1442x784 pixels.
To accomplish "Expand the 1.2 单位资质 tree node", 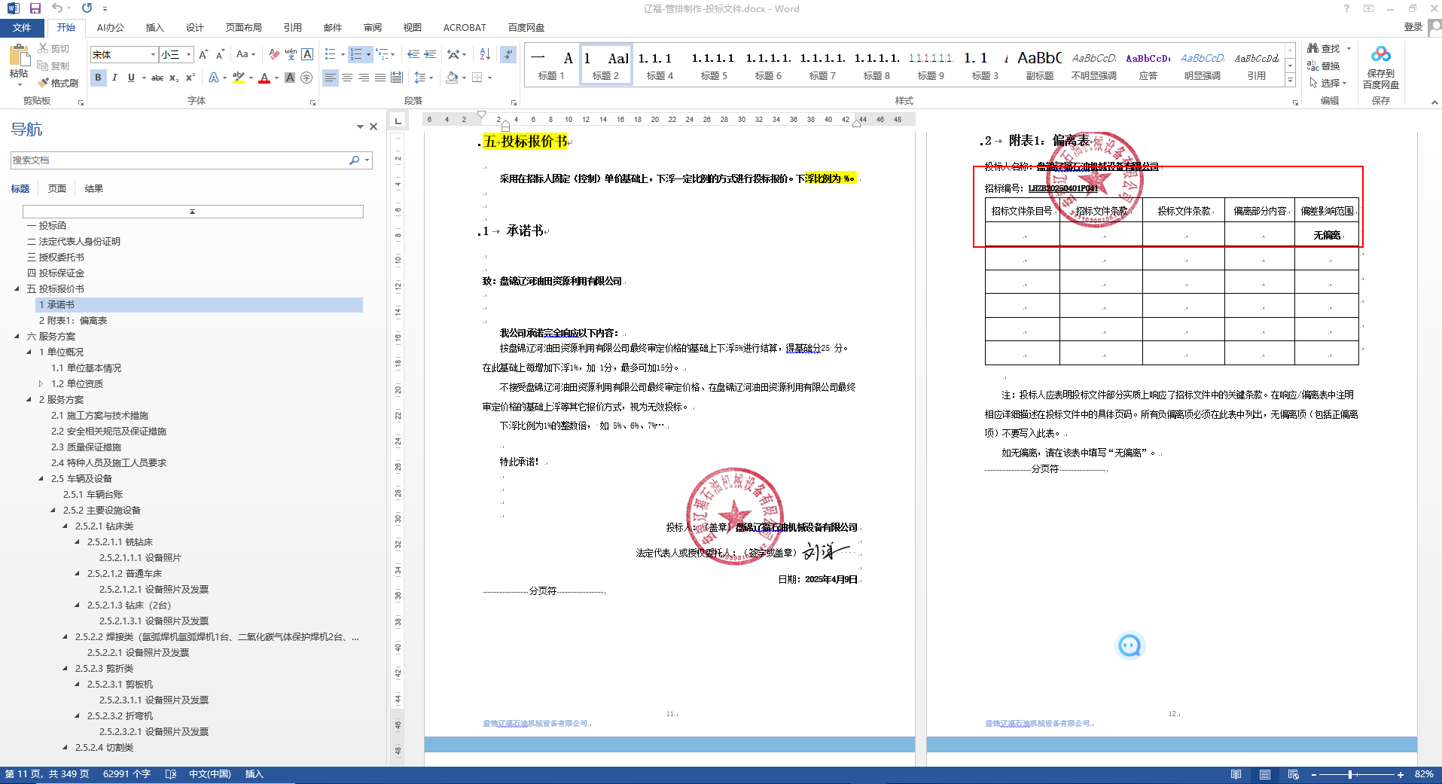I will pos(41,384).
